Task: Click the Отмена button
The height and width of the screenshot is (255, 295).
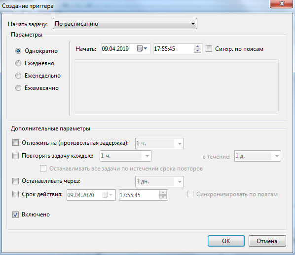Action: click(x=267, y=241)
